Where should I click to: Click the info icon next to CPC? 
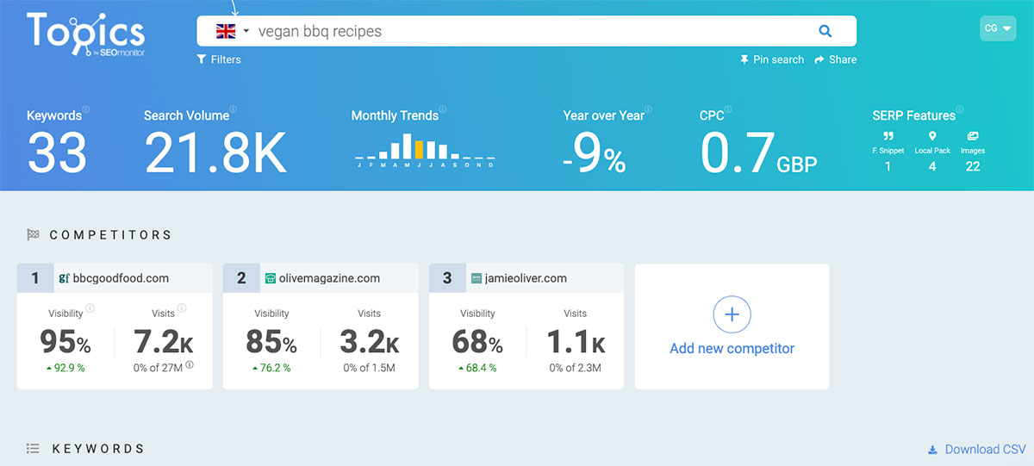[x=729, y=110]
